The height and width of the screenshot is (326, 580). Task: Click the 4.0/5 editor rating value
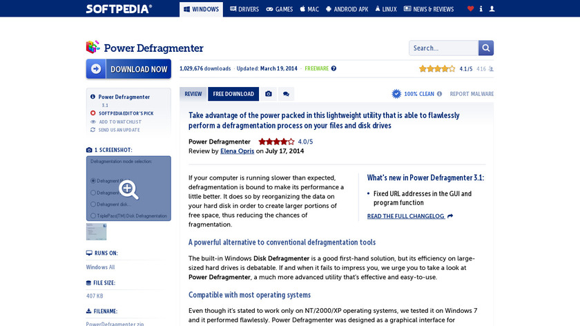[305, 142]
